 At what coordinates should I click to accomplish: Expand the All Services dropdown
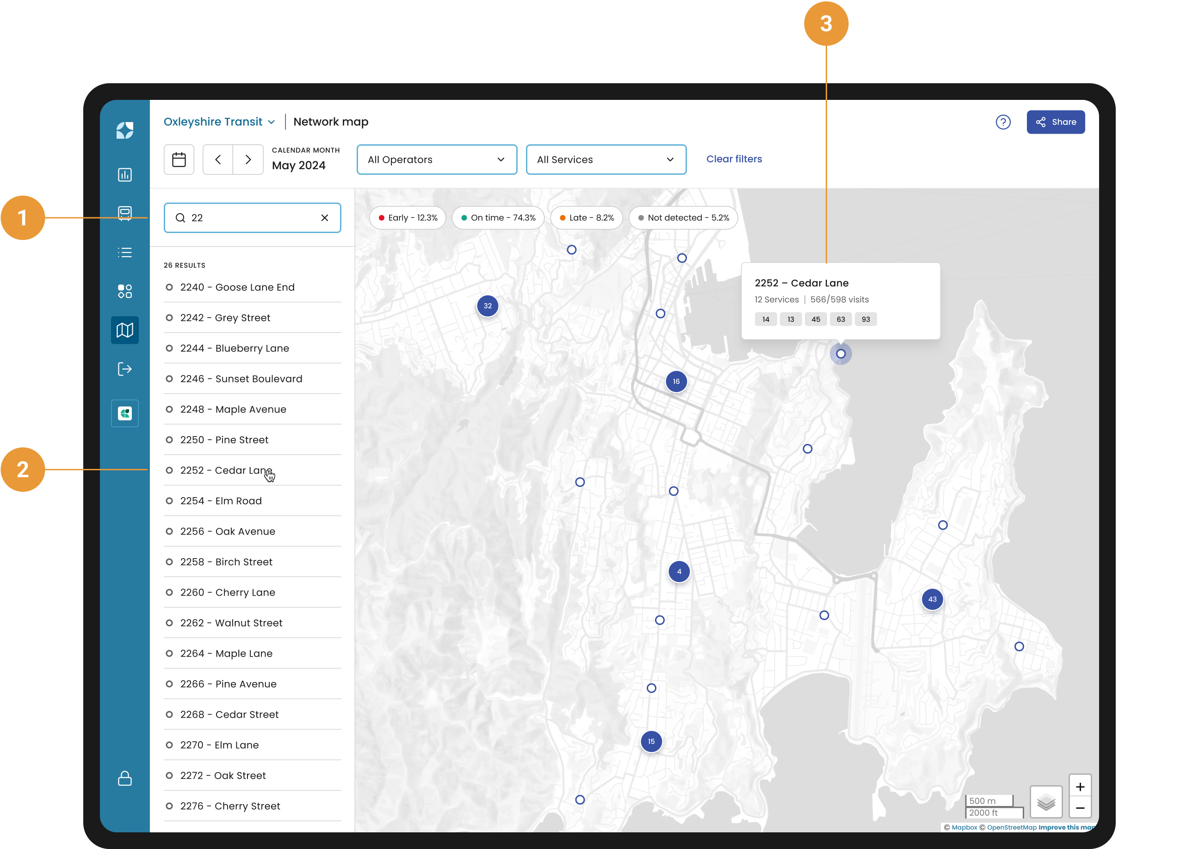pos(606,160)
